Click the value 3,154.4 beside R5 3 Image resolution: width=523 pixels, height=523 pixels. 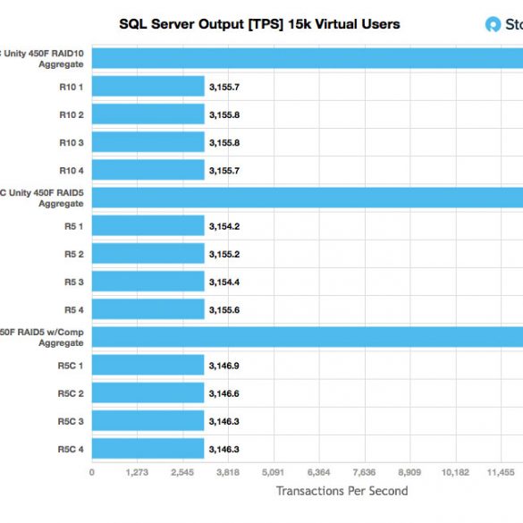224,283
